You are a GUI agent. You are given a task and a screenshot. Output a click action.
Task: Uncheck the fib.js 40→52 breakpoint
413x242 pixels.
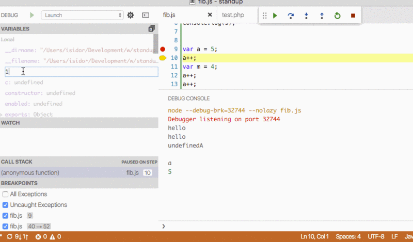pyautogui.click(x=5, y=226)
